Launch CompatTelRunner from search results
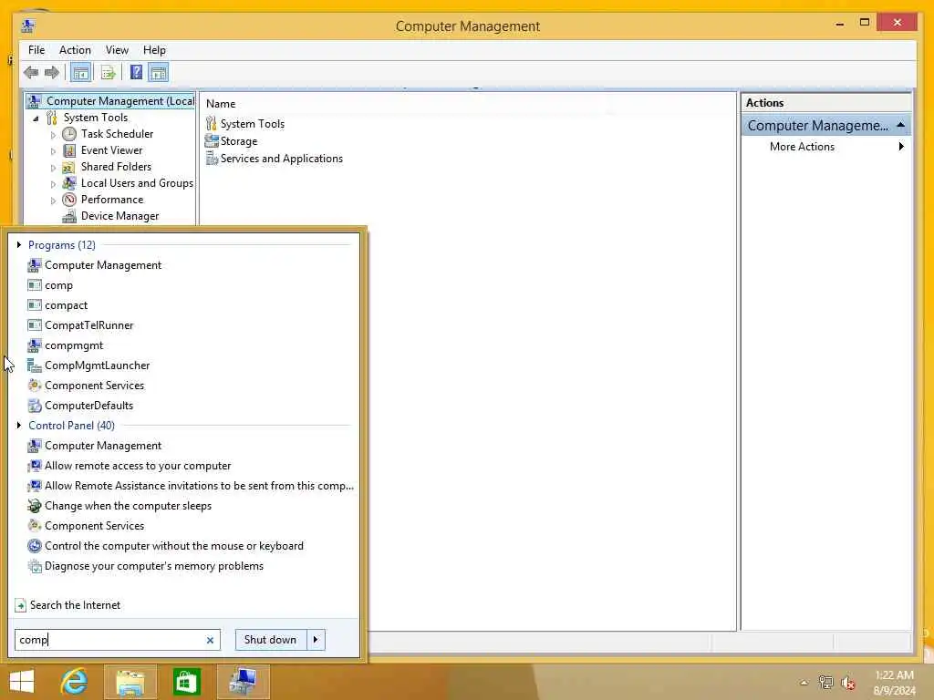The image size is (934, 700). tap(88, 325)
